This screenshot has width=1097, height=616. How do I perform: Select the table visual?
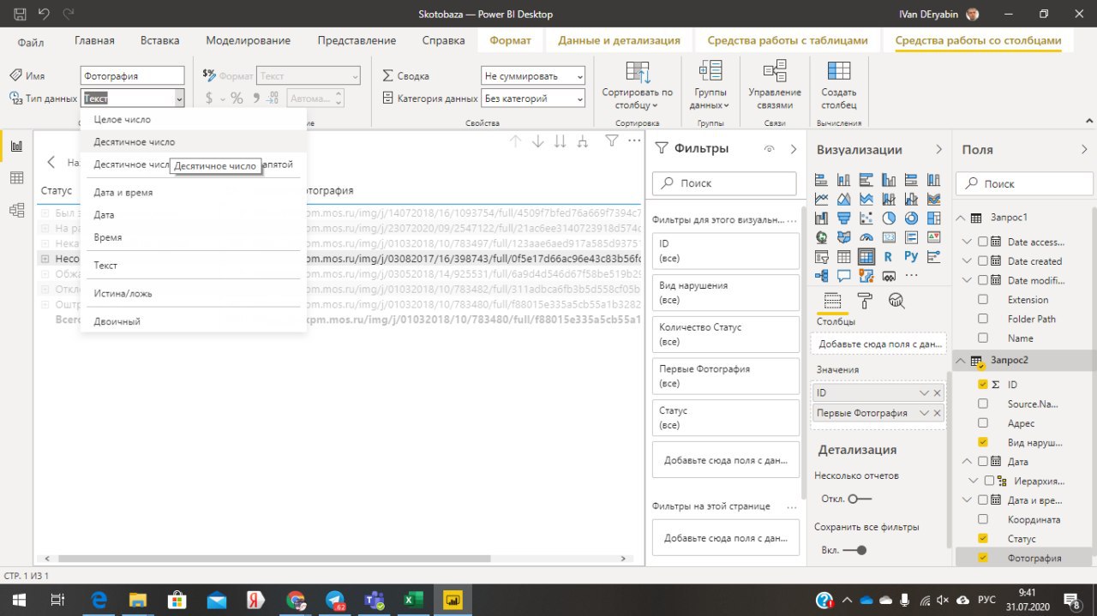click(x=844, y=256)
